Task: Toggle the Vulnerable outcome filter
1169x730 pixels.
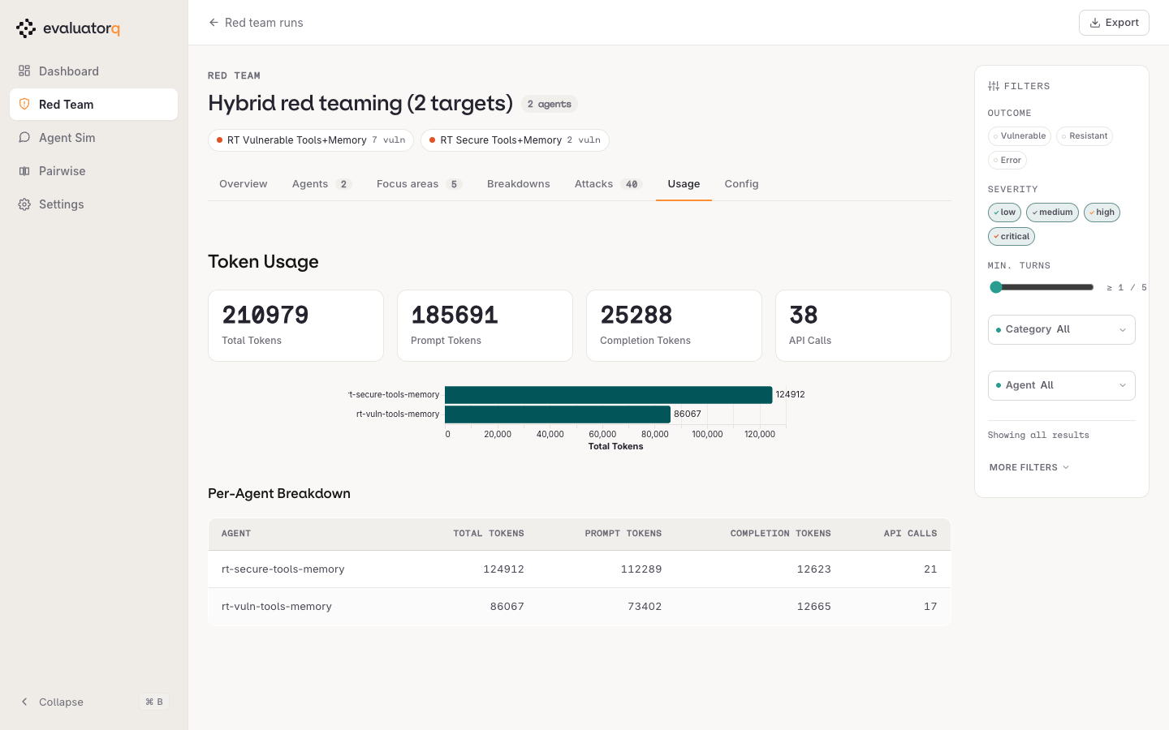Action: point(1020,136)
